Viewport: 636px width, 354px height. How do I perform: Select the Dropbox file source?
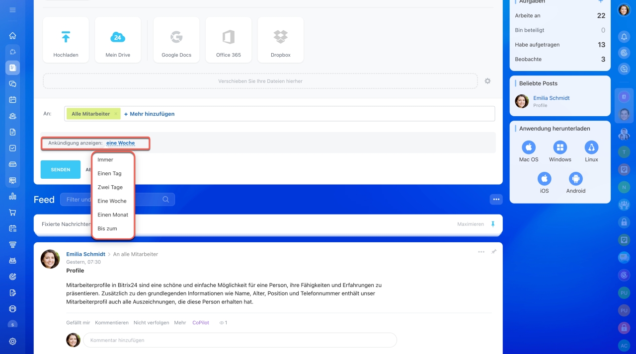coord(281,40)
